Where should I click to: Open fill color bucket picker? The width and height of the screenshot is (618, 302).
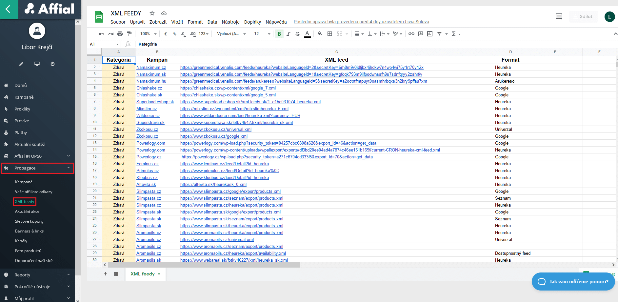tap(320, 34)
